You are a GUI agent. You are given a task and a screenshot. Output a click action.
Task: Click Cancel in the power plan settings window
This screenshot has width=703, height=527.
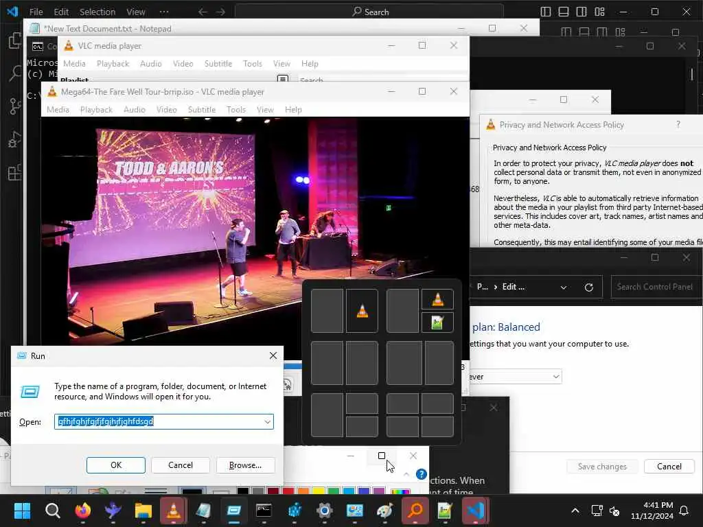pos(669,467)
